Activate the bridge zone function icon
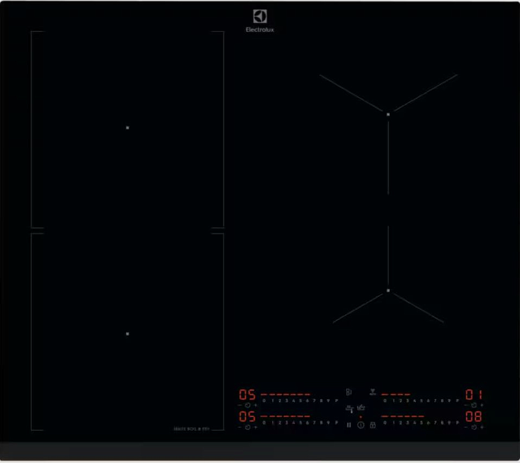Viewport: 520px width, 463px height. pos(349,392)
